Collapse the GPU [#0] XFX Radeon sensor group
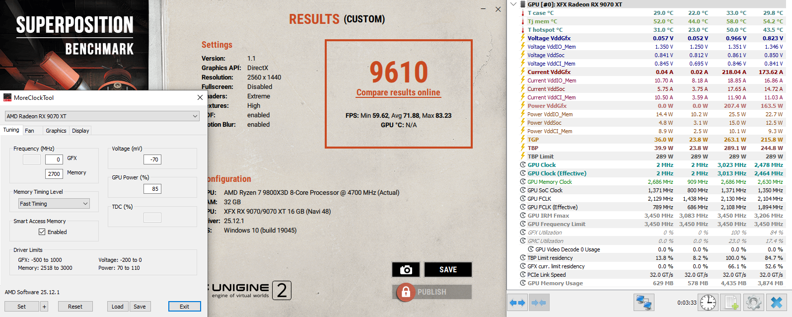 tap(513, 4)
